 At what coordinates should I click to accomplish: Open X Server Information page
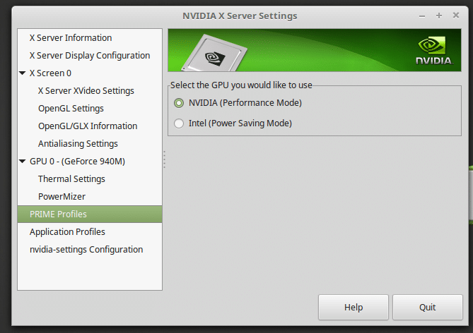click(71, 38)
